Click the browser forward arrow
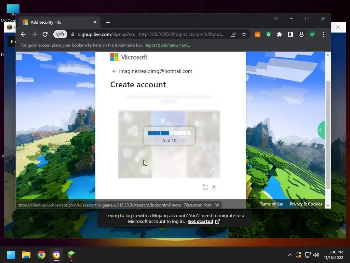Image resolution: width=350 pixels, height=263 pixels. [34, 34]
